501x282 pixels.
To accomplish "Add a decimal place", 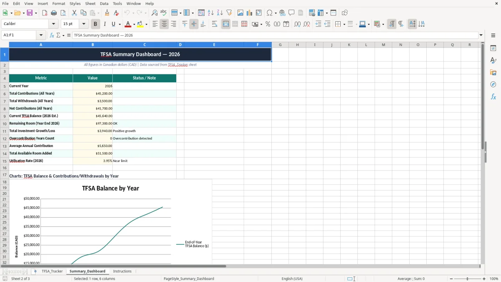I will [297, 24].
